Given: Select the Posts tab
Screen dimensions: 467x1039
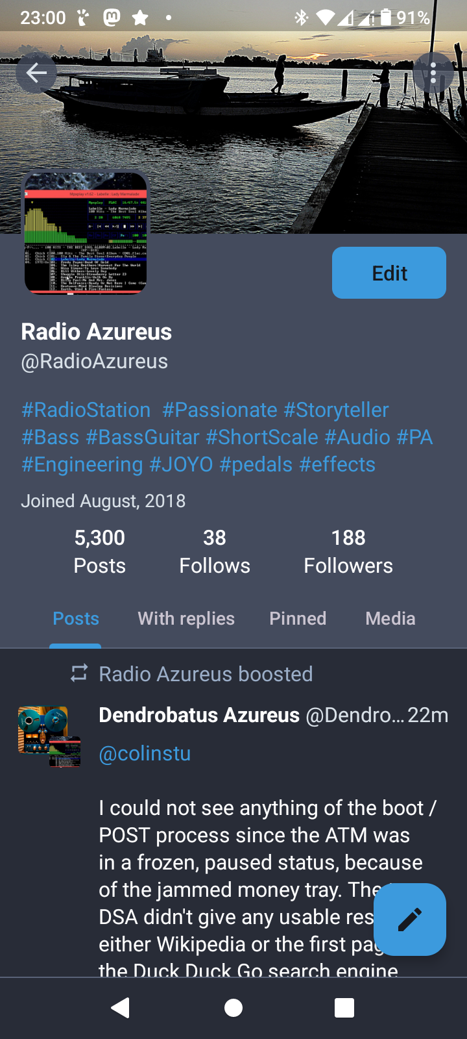Looking at the screenshot, I should (76, 618).
